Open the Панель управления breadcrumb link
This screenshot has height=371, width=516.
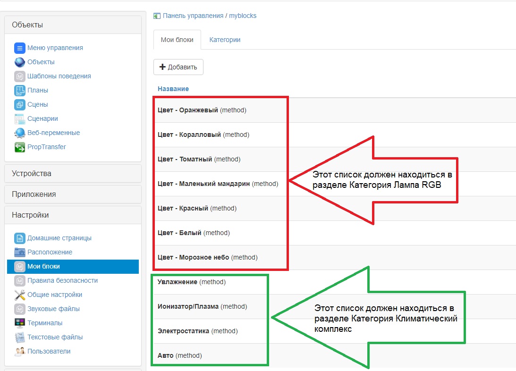pyautogui.click(x=193, y=16)
